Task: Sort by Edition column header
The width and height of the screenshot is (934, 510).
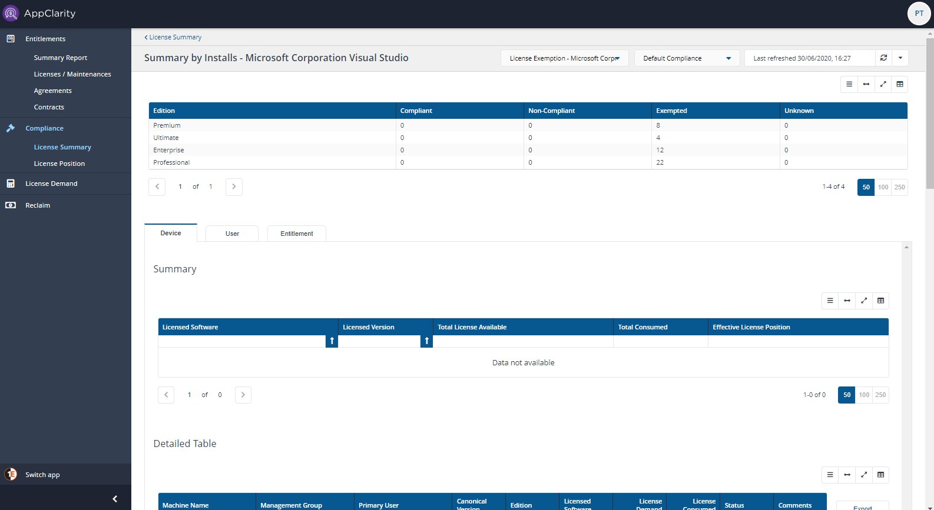Action: coord(272,111)
